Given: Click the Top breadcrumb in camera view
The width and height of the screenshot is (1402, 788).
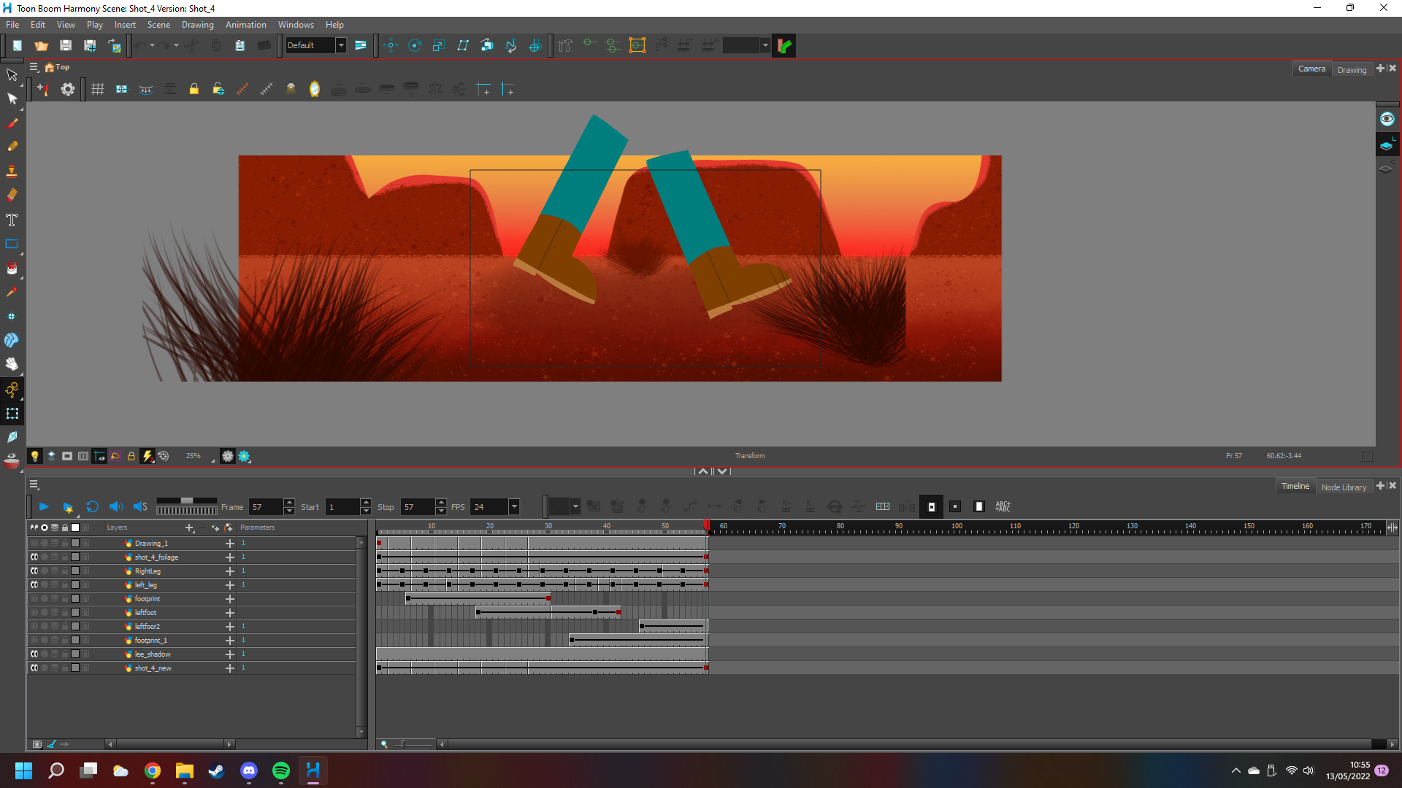Looking at the screenshot, I should (x=57, y=67).
